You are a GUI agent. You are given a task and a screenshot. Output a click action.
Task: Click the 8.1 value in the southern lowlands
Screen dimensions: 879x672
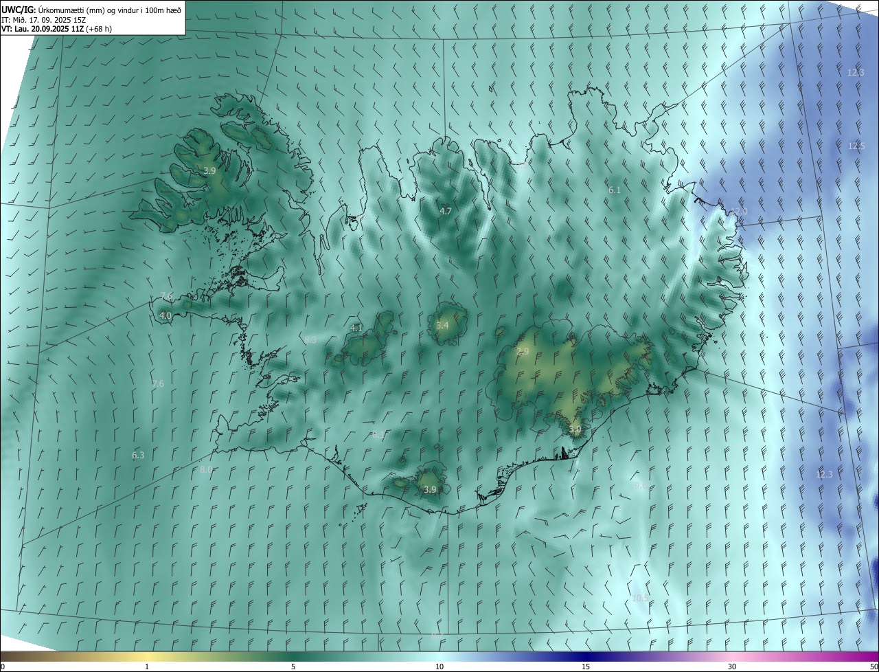(x=378, y=435)
